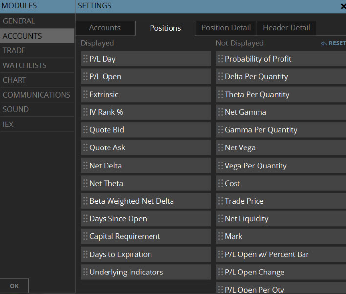The width and height of the screenshot is (346, 294).
Task: Click the grip icon beside Probability of Profit
Action: 221,59
